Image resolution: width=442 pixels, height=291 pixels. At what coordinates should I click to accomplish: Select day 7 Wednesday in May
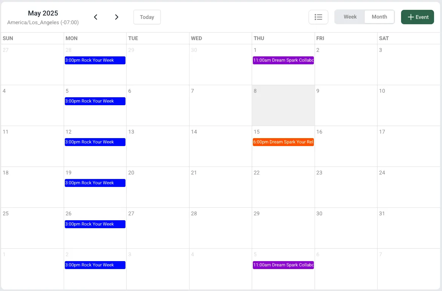click(221, 106)
